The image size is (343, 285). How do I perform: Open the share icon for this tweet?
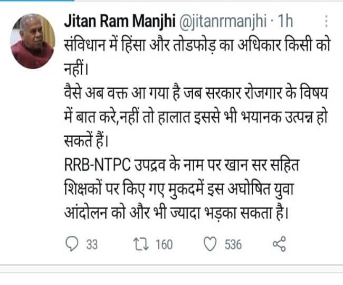[279, 244]
